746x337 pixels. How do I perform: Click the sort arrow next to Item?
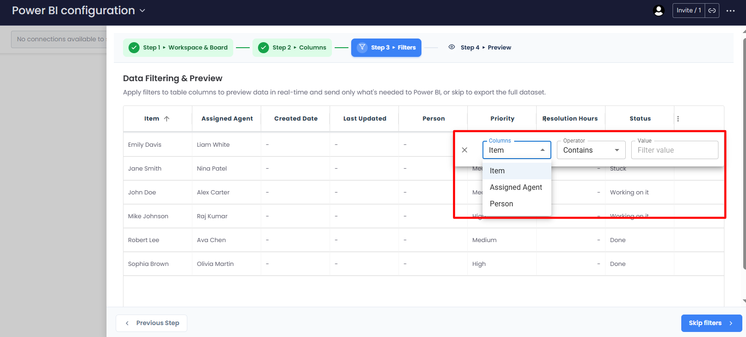tap(167, 119)
